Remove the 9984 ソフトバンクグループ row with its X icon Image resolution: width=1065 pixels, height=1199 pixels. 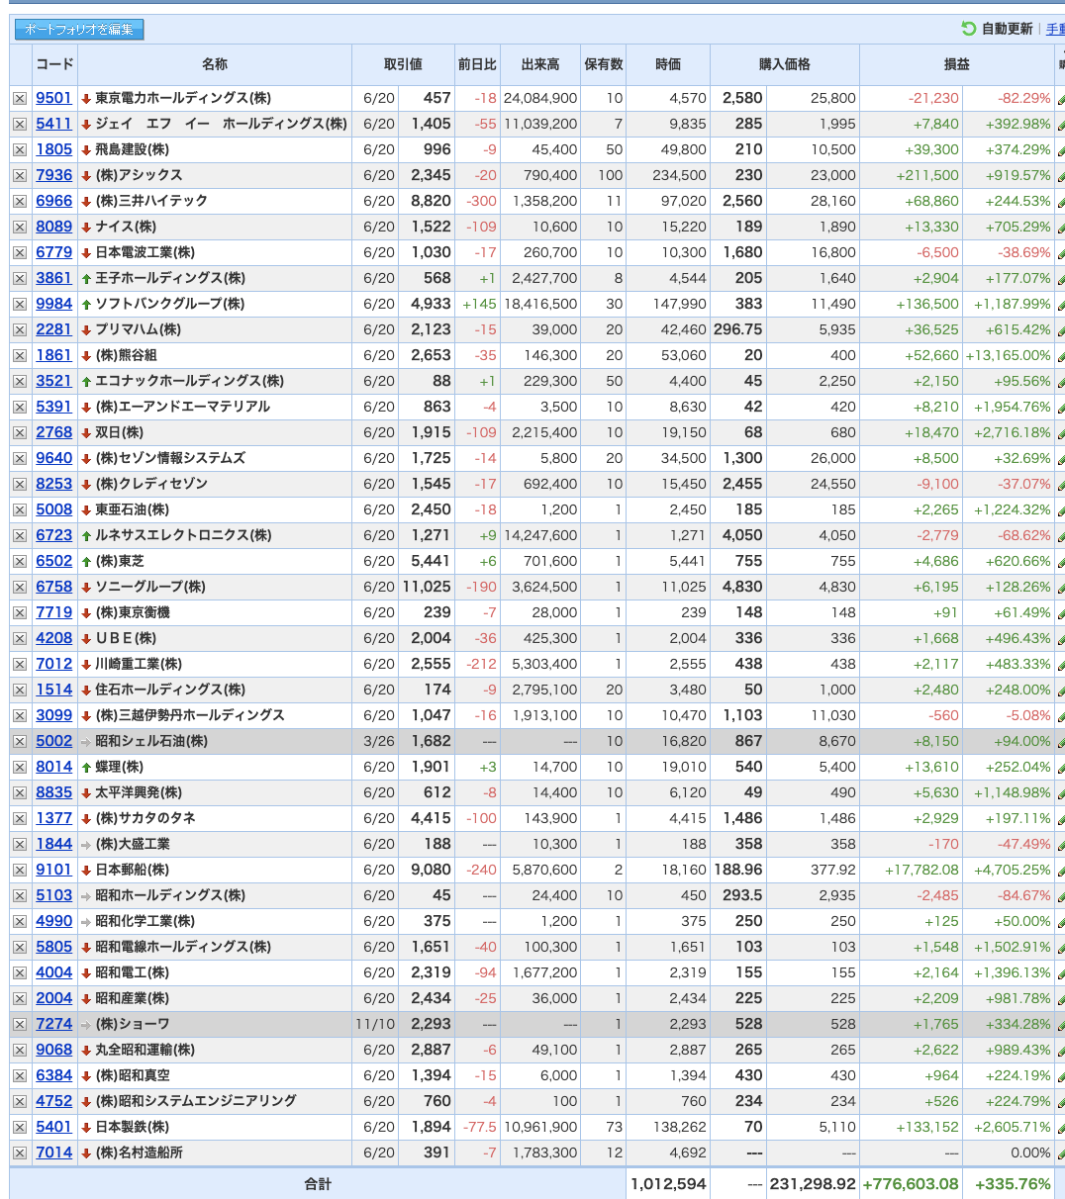[x=20, y=305]
